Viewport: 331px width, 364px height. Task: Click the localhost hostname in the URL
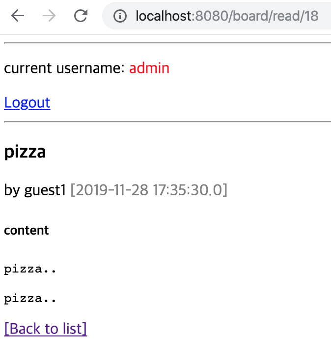[x=164, y=16]
